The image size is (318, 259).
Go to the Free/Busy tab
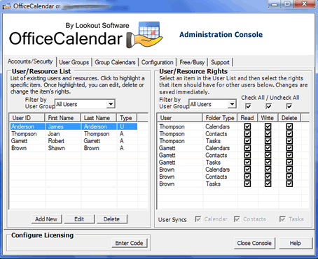(x=192, y=62)
